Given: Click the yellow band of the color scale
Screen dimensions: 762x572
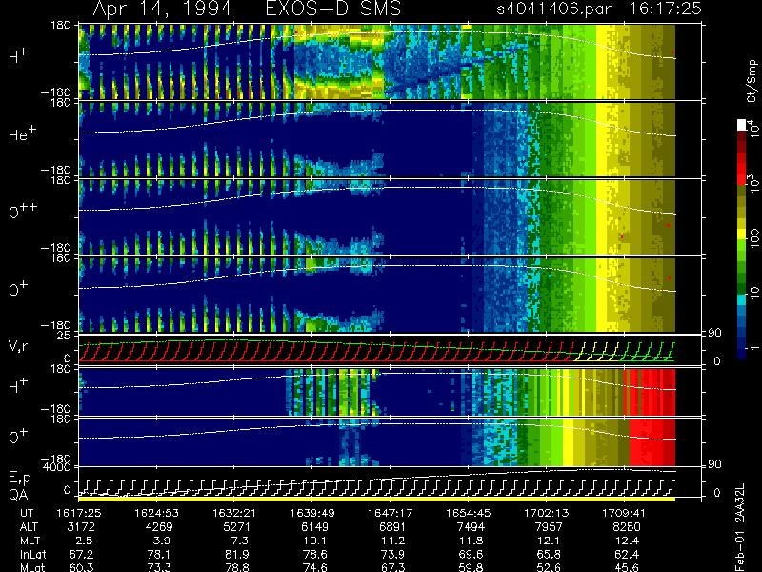Looking at the screenshot, I should 742,235.
